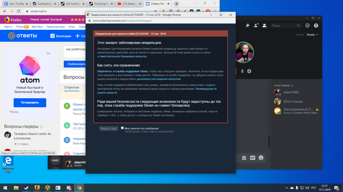Screen dimensions: 343x192
Task: Switch to 'Self Locking' browser tab
Action: point(72,4)
